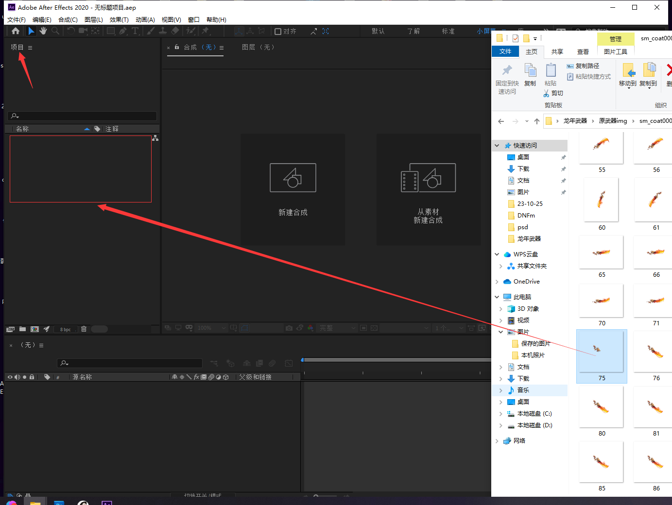The height and width of the screenshot is (505, 672).
Task: Collapse the 快速访问 tree node
Action: [497, 146]
